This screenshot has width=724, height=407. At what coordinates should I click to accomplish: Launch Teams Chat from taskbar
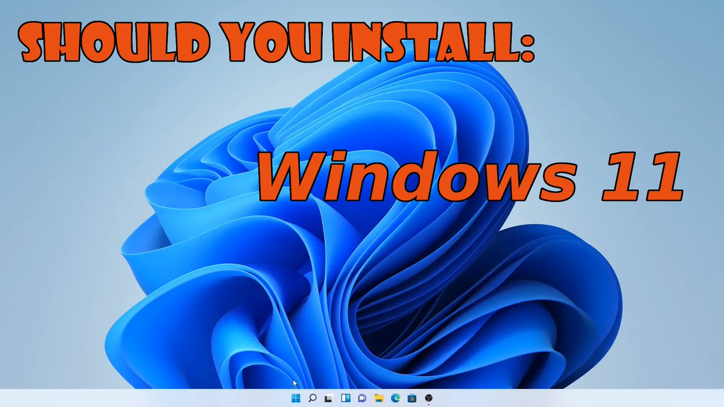(362, 398)
